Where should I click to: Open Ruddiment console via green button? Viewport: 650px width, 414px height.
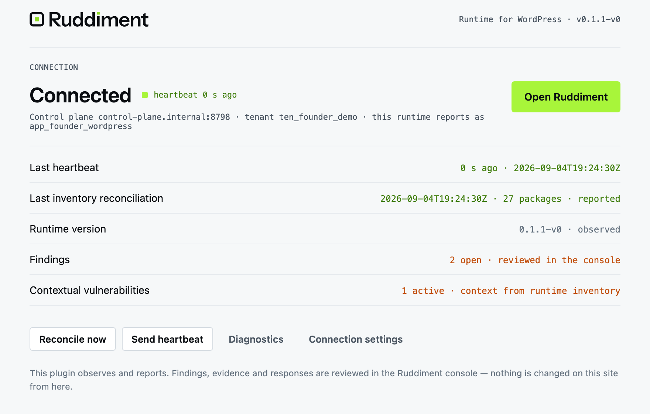566,97
